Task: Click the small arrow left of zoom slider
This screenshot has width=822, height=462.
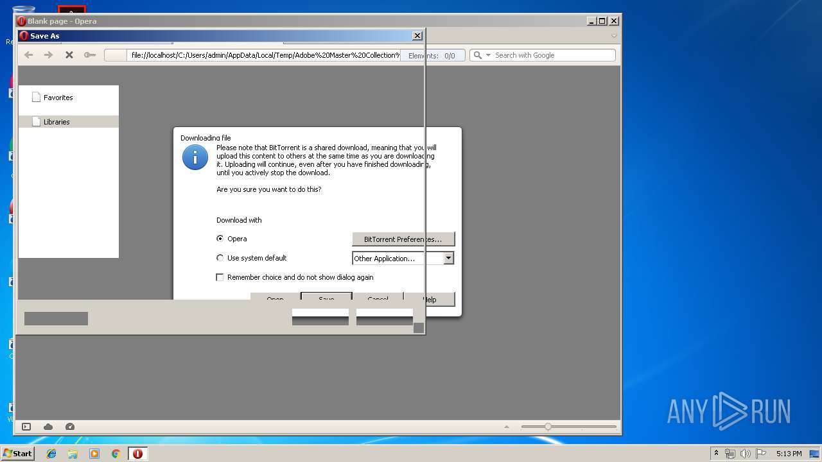Action: coord(507,427)
